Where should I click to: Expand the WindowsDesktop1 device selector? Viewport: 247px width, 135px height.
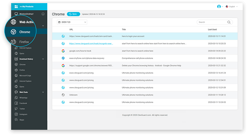point(43,14)
